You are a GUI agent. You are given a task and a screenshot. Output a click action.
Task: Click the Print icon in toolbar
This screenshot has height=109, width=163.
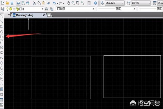click(18, 3)
